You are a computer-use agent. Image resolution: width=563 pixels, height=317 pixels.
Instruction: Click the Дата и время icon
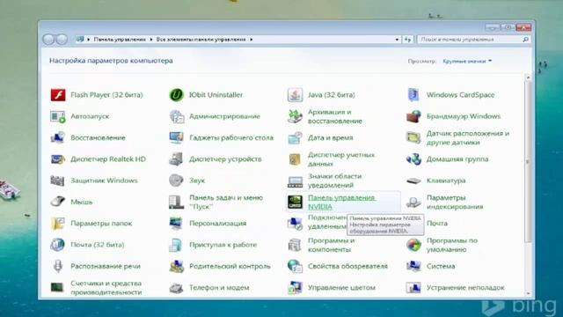click(x=295, y=137)
